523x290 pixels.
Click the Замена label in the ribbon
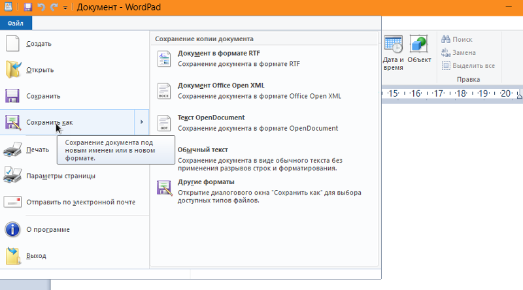pos(464,53)
